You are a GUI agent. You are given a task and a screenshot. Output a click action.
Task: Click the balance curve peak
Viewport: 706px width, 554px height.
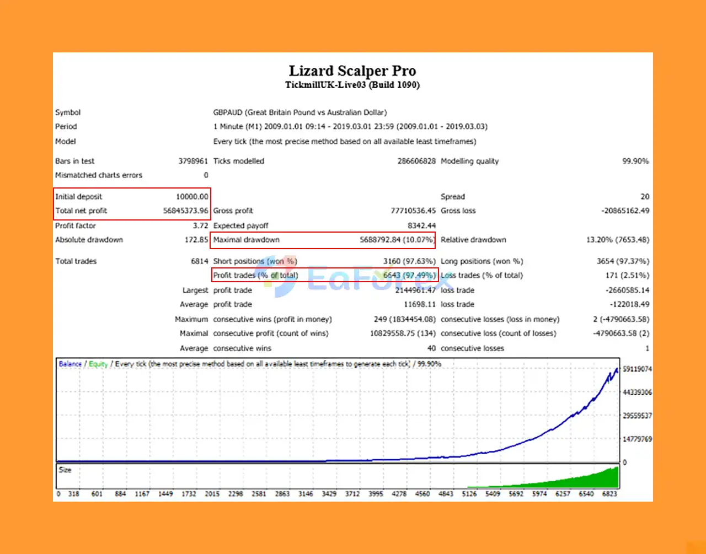coord(616,370)
